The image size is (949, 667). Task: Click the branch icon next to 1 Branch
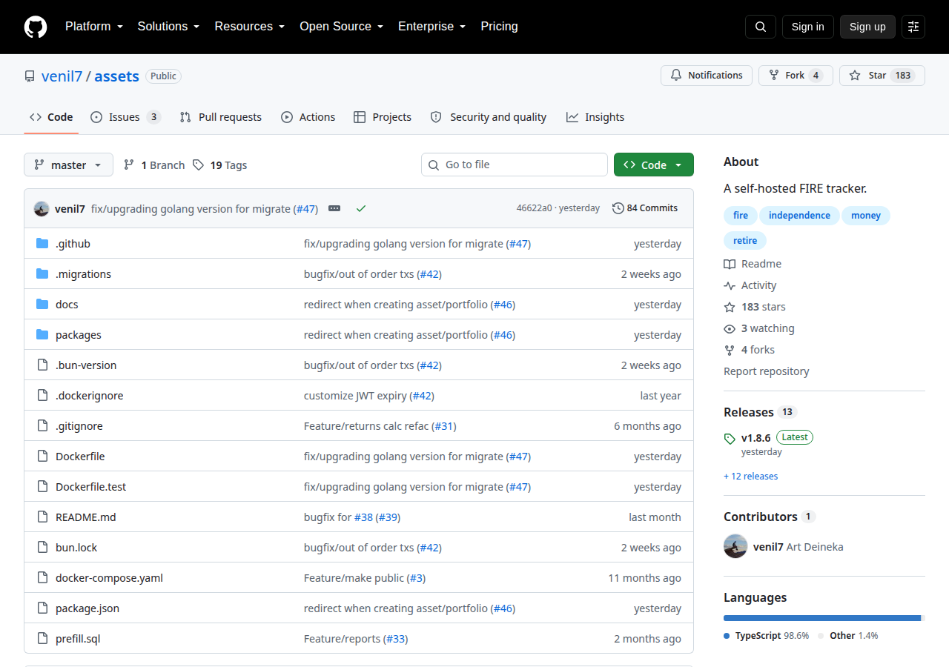pyautogui.click(x=129, y=165)
